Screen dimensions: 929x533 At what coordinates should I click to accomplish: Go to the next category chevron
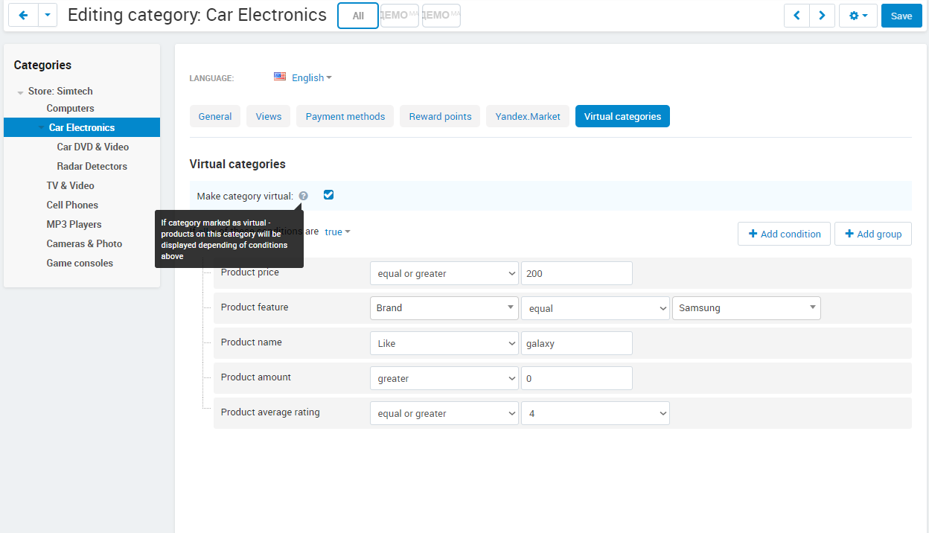pos(822,16)
